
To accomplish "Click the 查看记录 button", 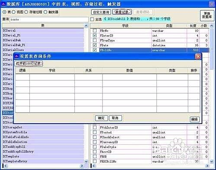I will (x=122, y=12).
